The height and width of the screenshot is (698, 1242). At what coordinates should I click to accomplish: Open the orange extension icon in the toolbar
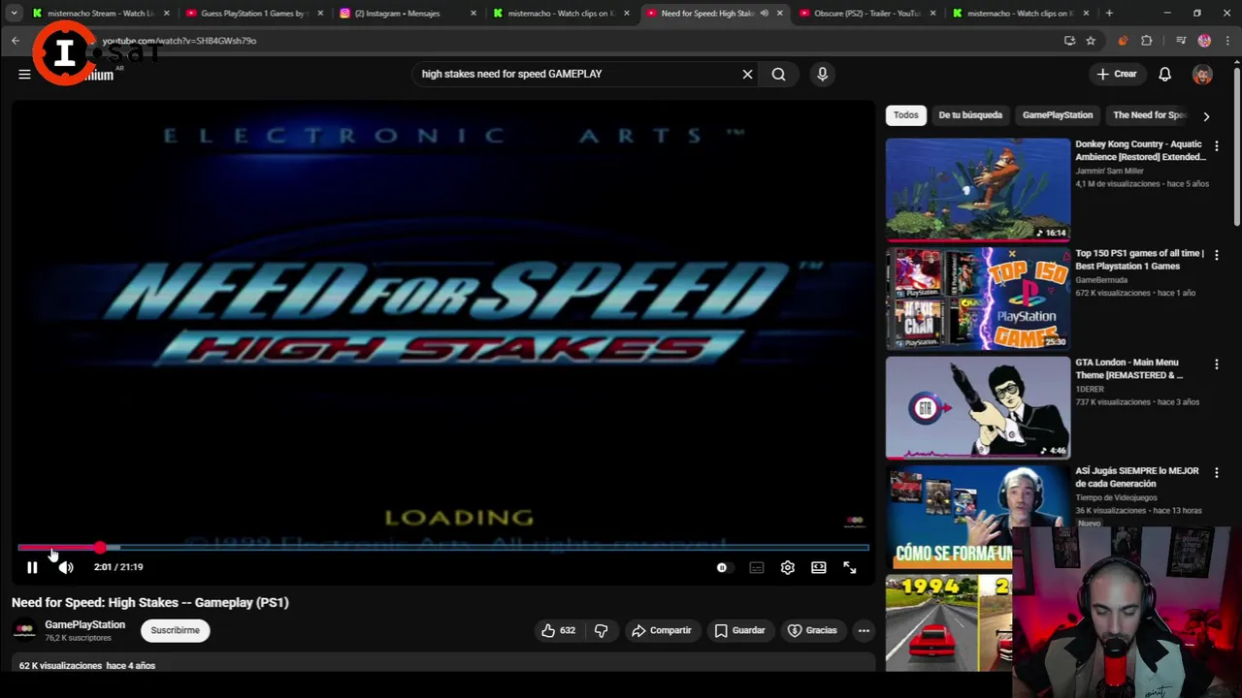point(1123,41)
